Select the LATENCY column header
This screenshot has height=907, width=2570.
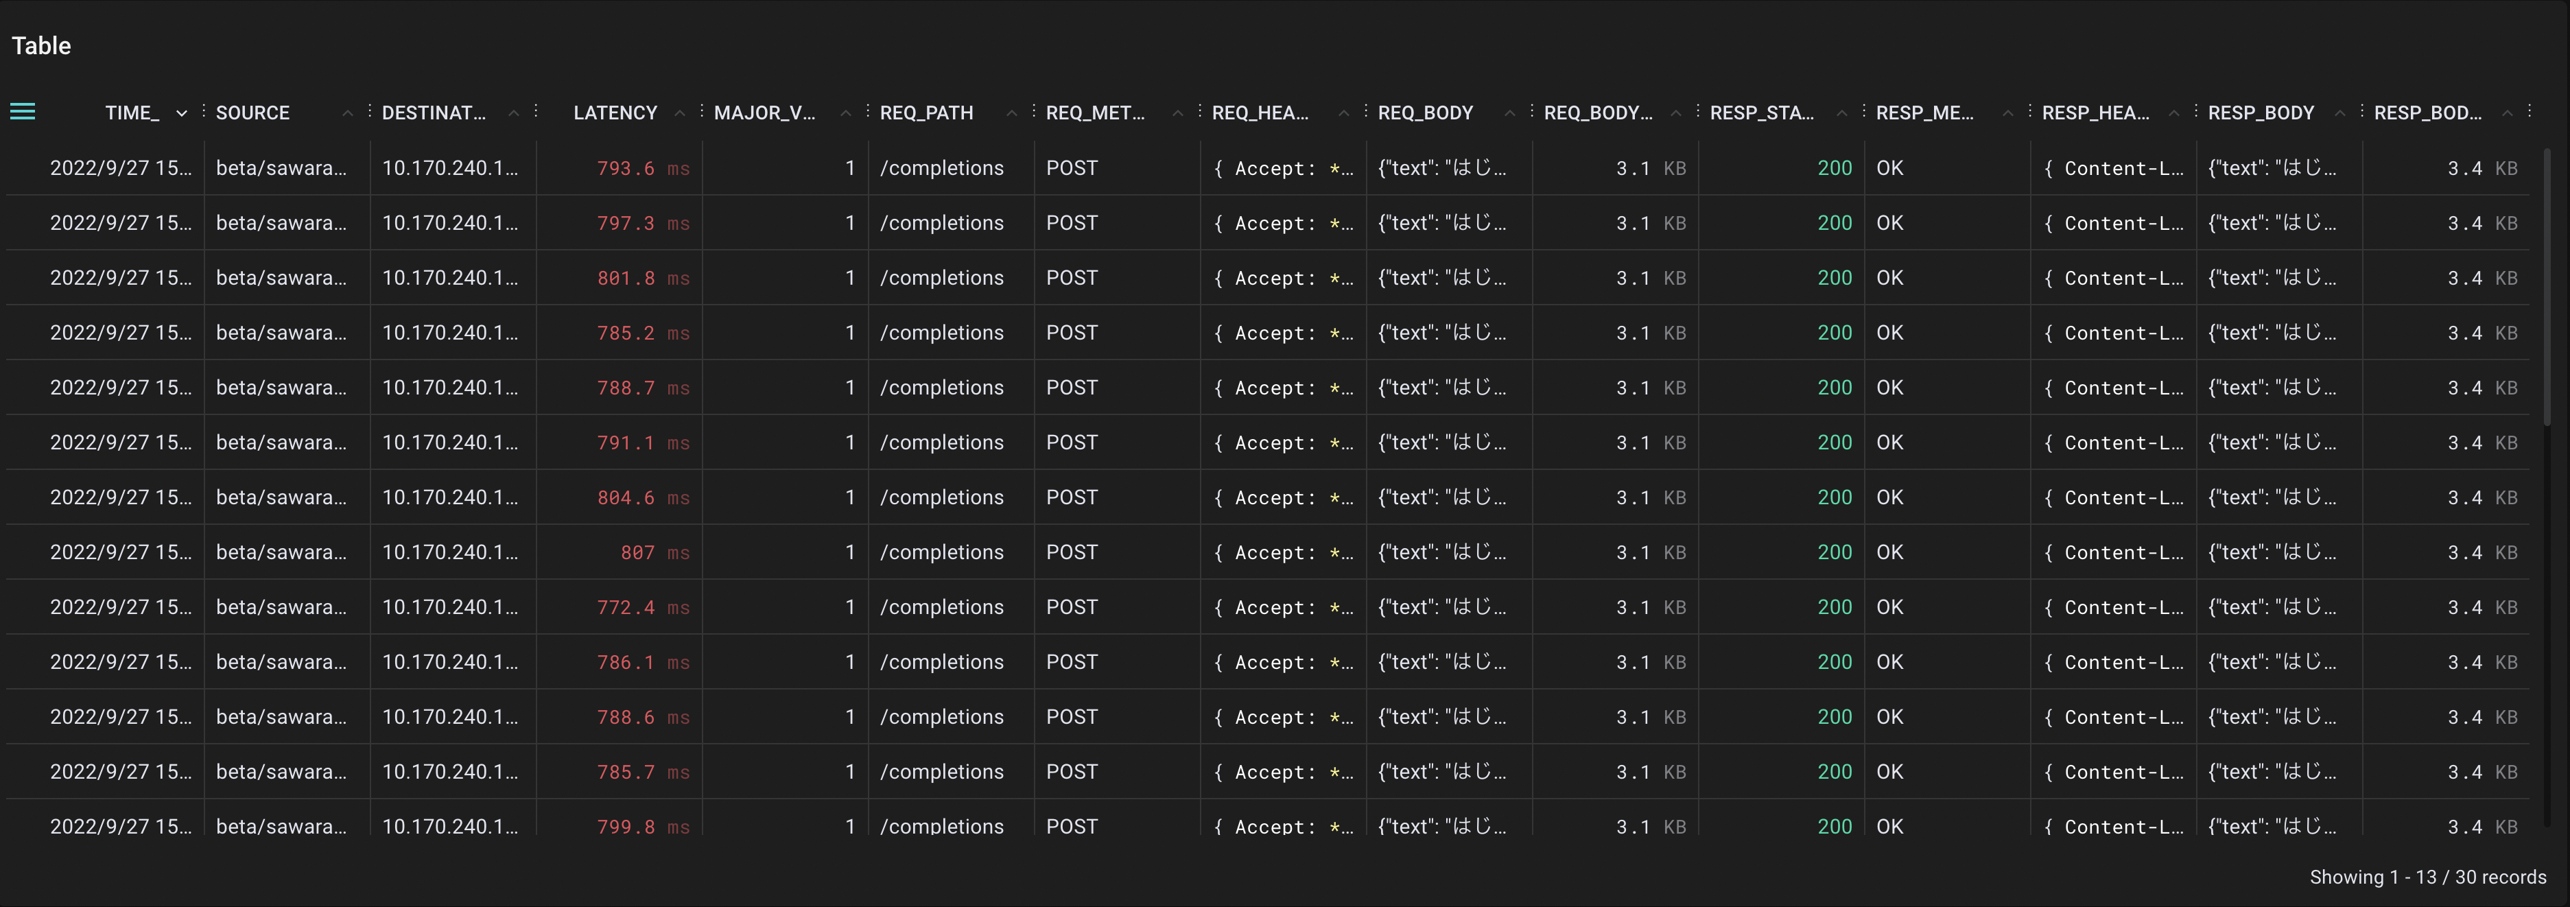tap(615, 113)
